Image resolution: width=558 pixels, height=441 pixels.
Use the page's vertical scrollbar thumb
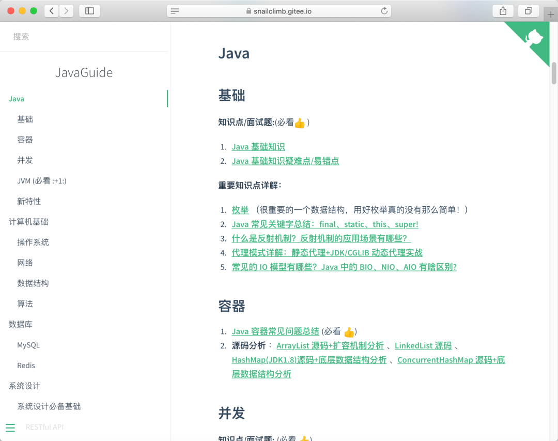[x=554, y=73]
